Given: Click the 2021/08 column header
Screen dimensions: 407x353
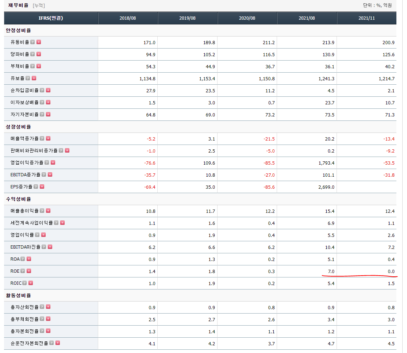Looking at the screenshot, I should coord(307,18).
